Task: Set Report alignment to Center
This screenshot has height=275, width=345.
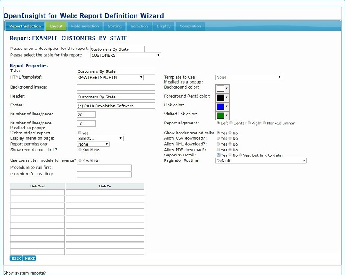Action: click(231, 123)
